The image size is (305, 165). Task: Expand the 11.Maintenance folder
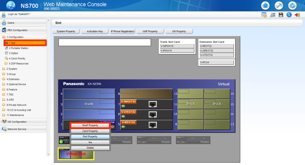pyautogui.click(x=15, y=115)
